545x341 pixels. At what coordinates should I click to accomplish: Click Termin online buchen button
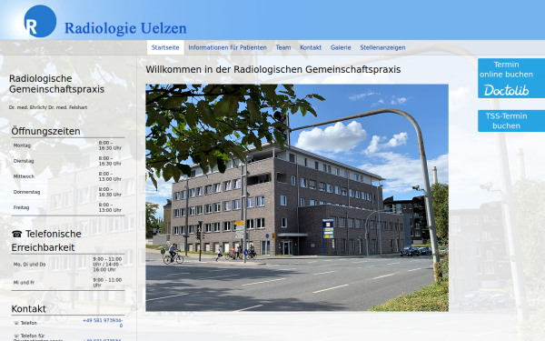(511, 78)
